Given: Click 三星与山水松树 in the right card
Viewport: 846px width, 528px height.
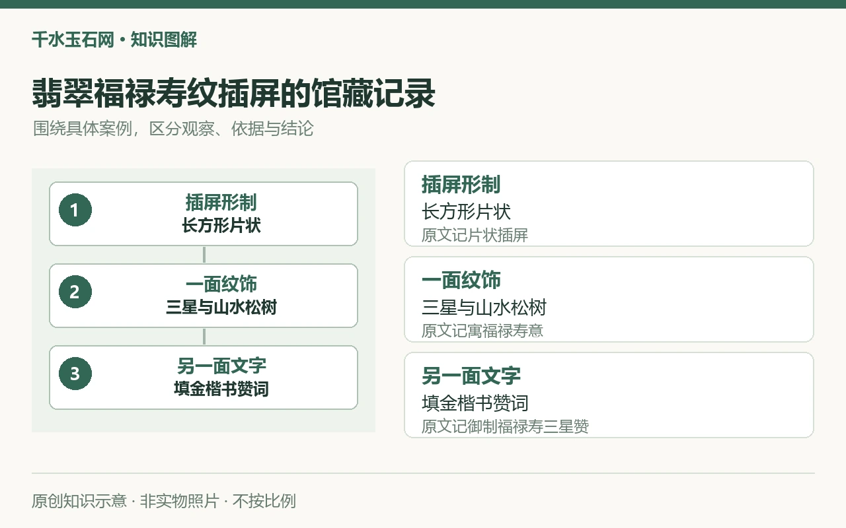Looking at the screenshot, I should (x=484, y=308).
